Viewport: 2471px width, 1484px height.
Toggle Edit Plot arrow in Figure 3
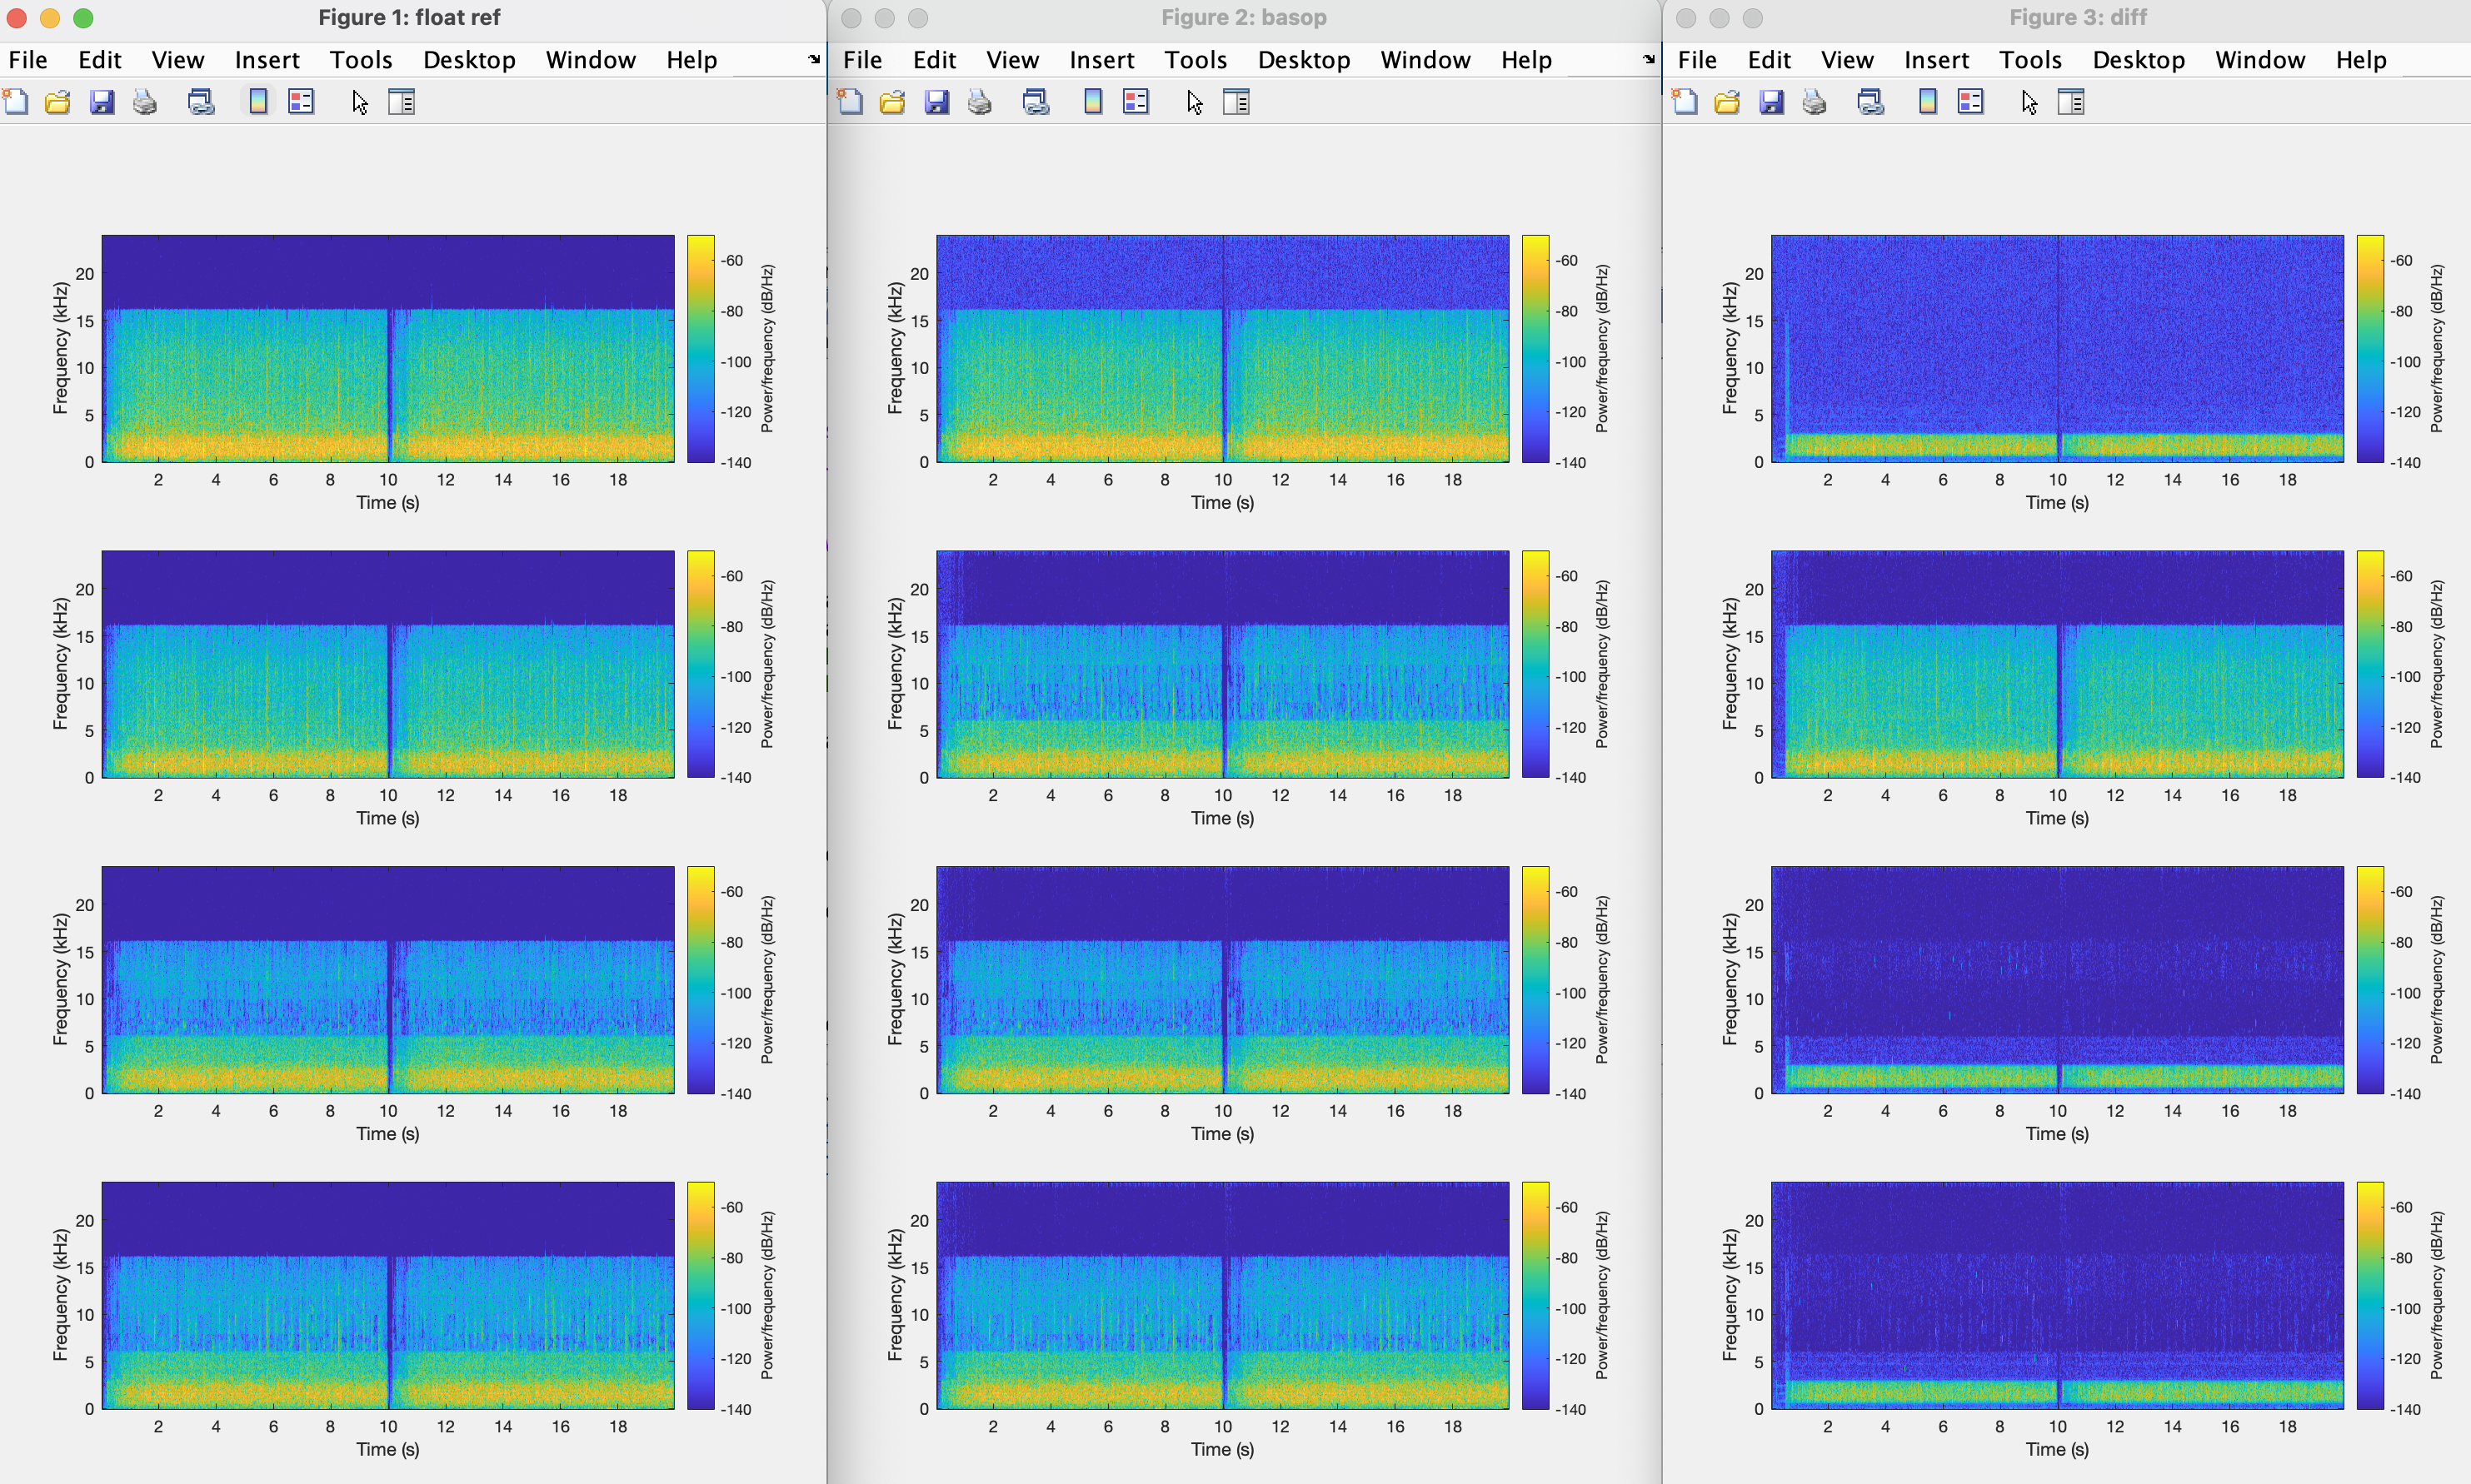2029,102
